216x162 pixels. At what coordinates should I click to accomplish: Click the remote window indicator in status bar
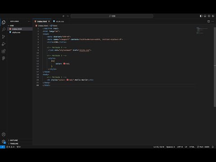(x=3, y=147)
